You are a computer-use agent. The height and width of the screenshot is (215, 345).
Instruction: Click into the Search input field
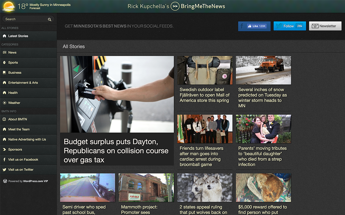(x=25, y=19)
